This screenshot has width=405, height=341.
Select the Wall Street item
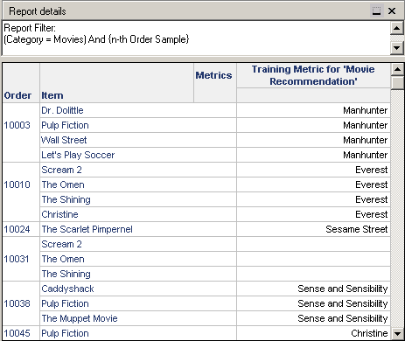(x=138, y=140)
